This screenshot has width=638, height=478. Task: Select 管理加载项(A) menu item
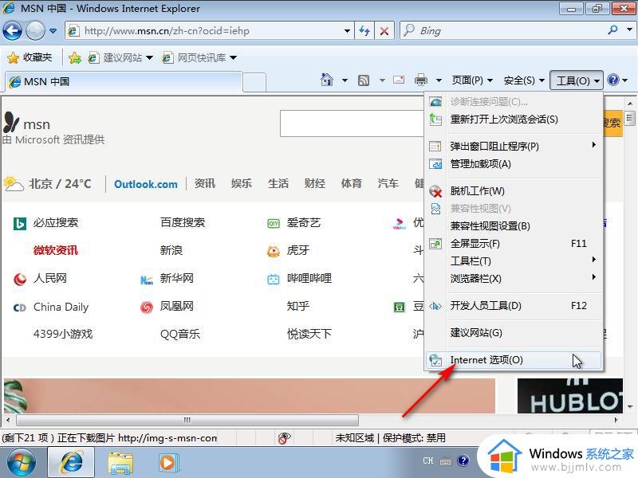(x=514, y=163)
